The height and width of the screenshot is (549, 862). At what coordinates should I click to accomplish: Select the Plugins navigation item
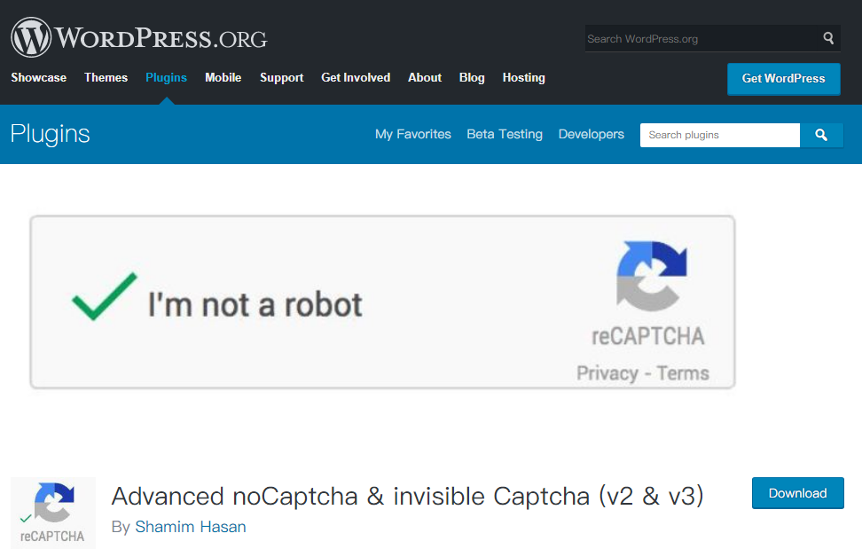click(x=166, y=77)
